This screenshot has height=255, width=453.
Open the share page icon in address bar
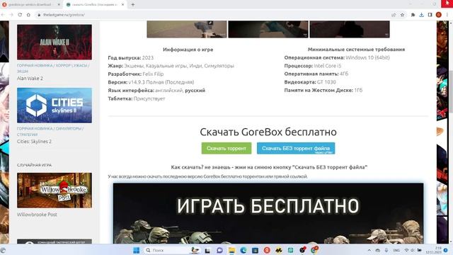pos(394,15)
